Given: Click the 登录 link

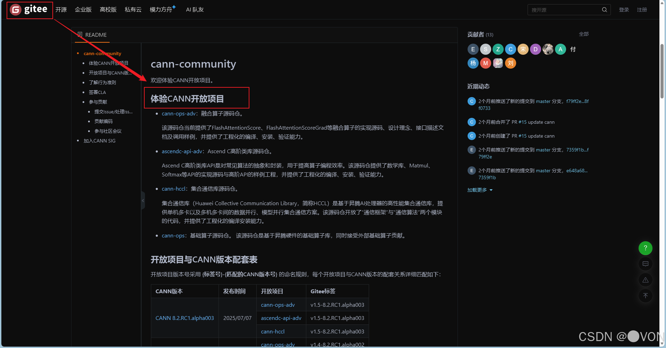Looking at the screenshot, I should coord(624,10).
